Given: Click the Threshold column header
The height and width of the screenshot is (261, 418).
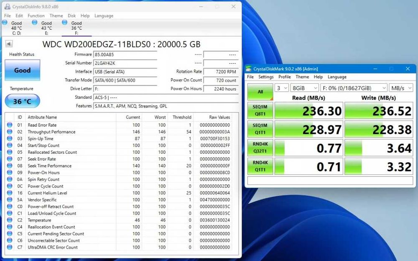Looking at the screenshot, I should tap(182, 117).
